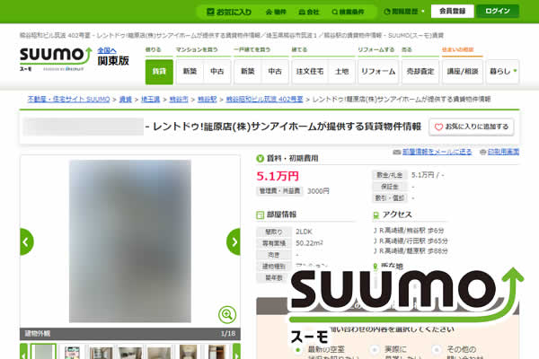
Task: Open the リフォーム tab
Action: coord(378,72)
